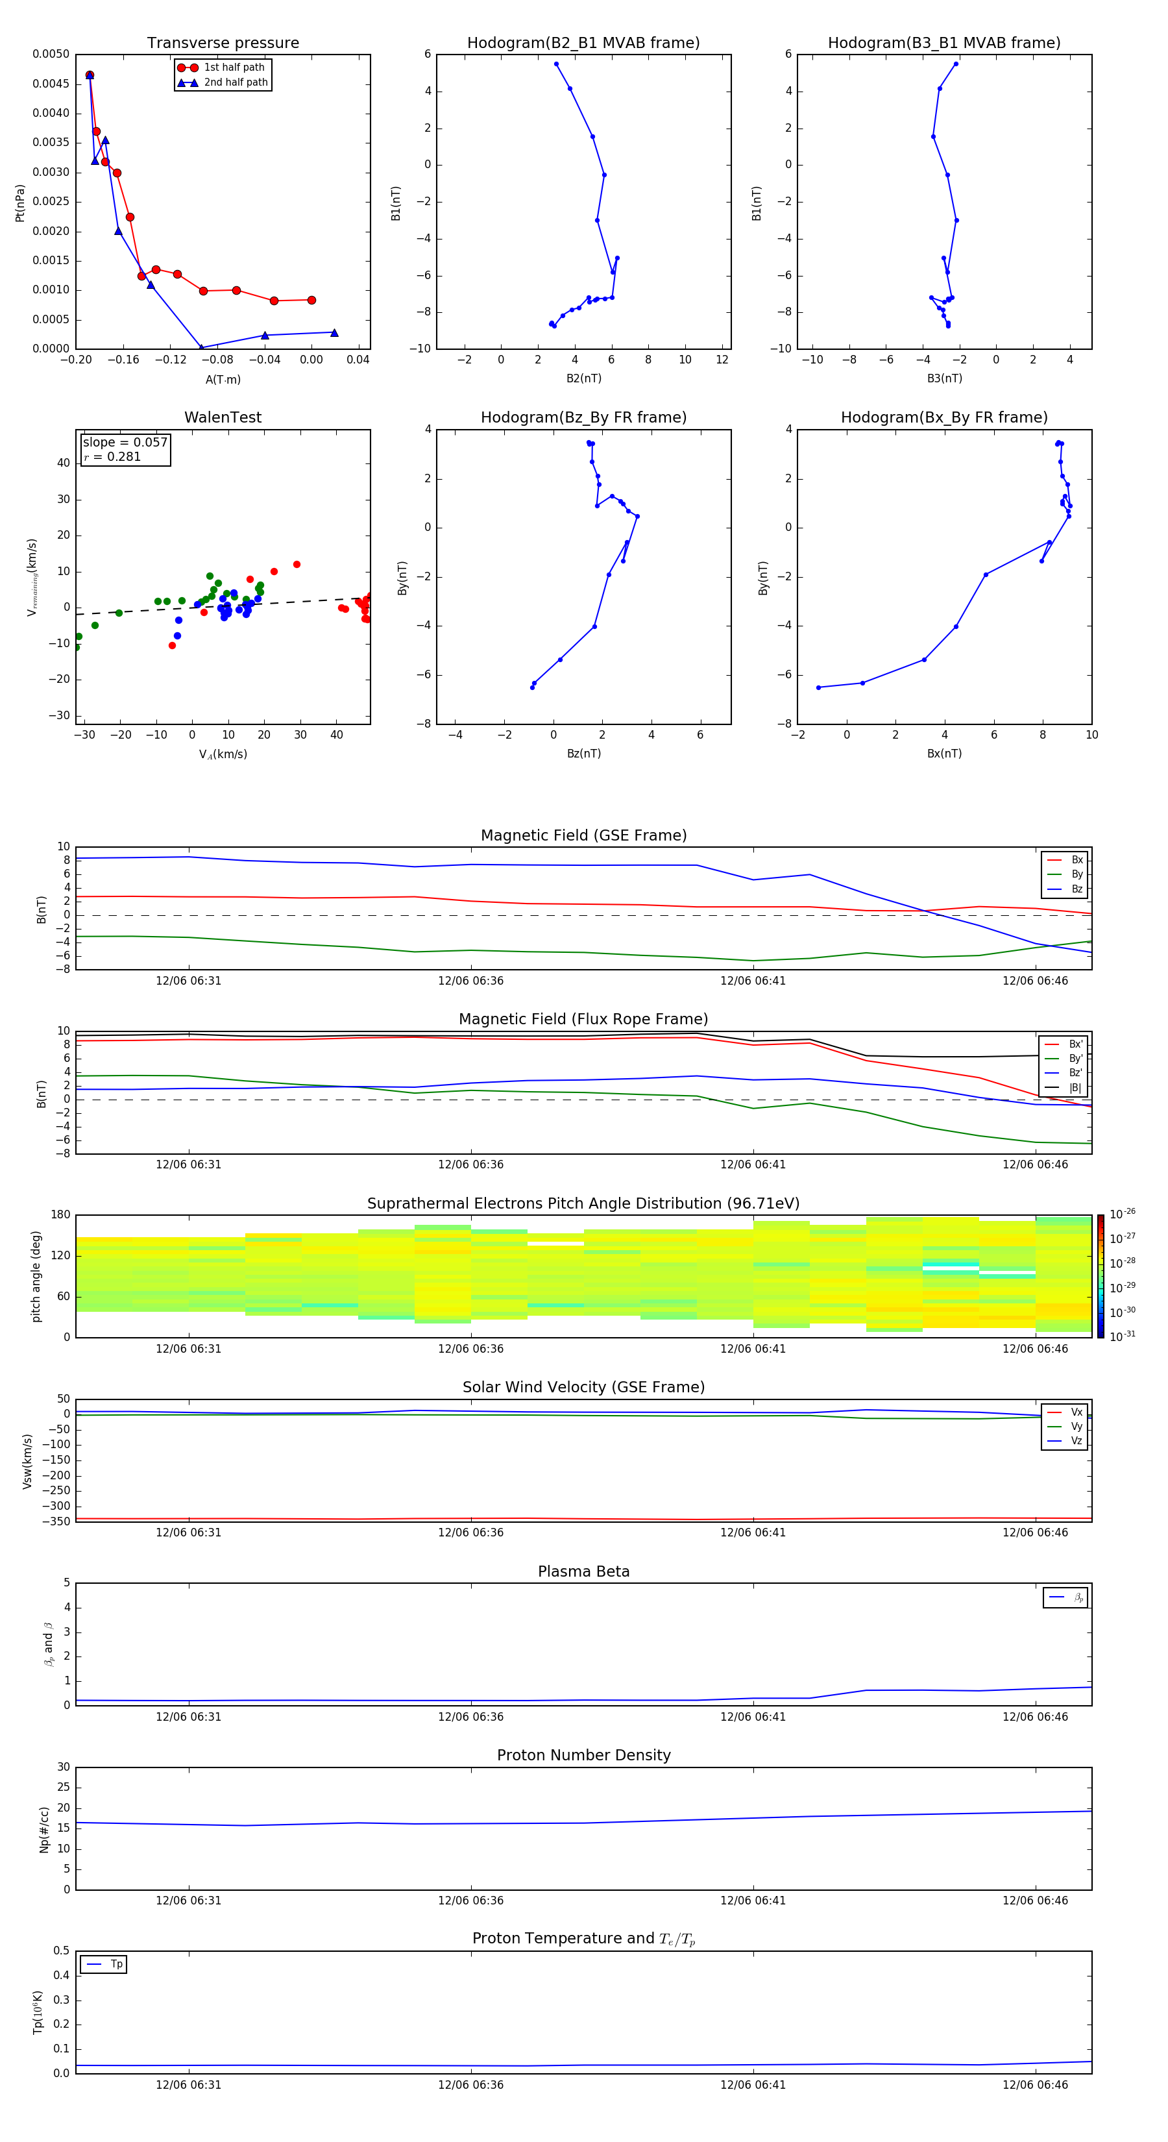This screenshot has height=2142, width=1168.
Task: Click the 'Vsw(km/s)' axis label
Action: (x=27, y=1460)
